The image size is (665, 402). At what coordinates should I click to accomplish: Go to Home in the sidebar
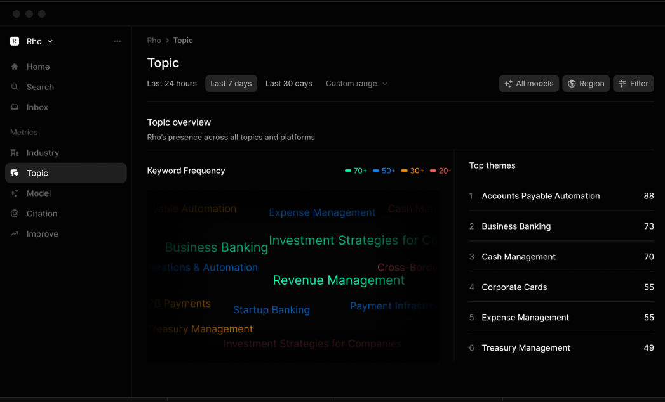(65, 67)
